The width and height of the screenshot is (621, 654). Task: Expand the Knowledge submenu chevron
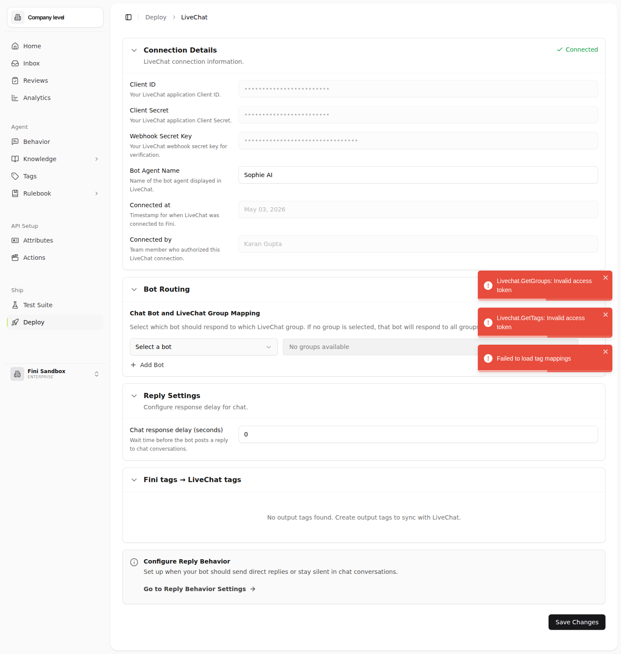click(x=97, y=159)
